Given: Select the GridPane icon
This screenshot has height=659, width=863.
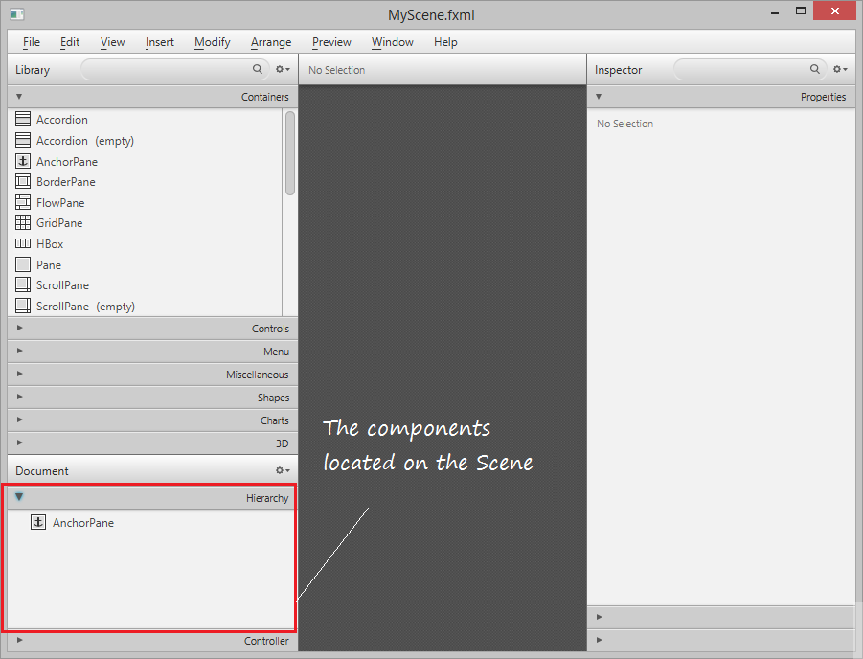Looking at the screenshot, I should click(x=23, y=222).
